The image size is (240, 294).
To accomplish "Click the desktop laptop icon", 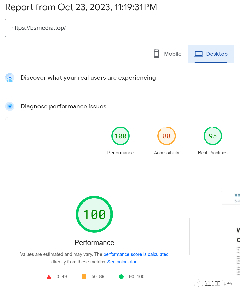I will click(198, 54).
